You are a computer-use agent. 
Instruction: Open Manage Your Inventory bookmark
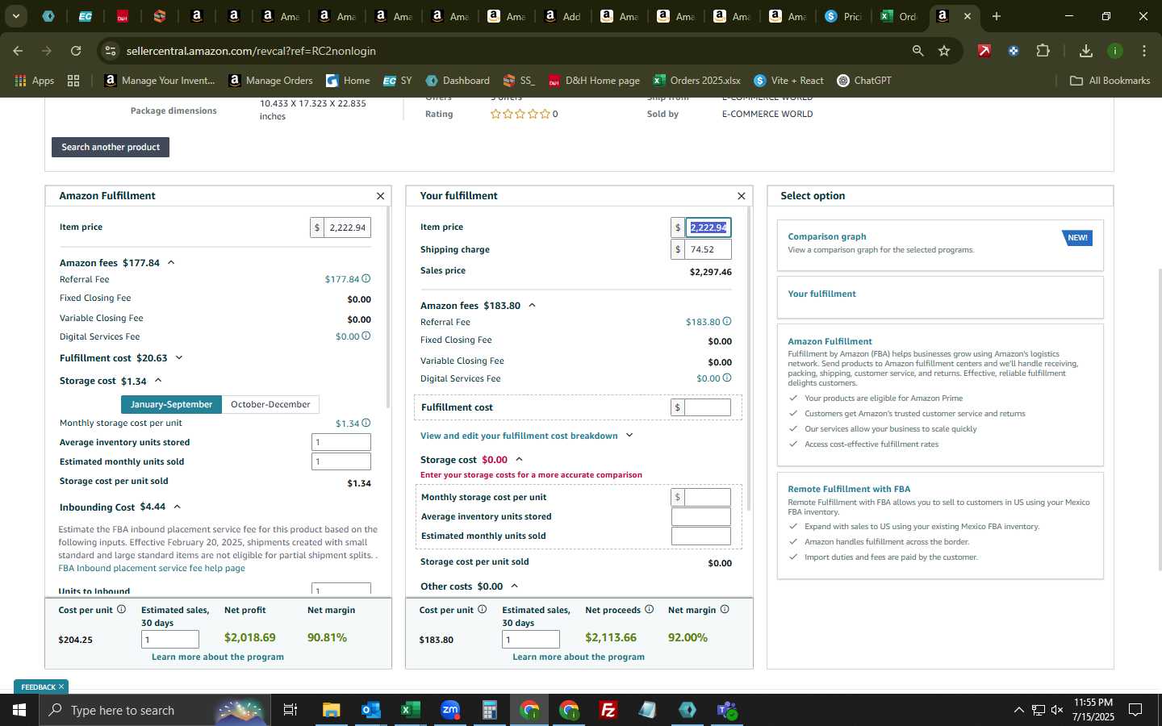pyautogui.click(x=160, y=81)
